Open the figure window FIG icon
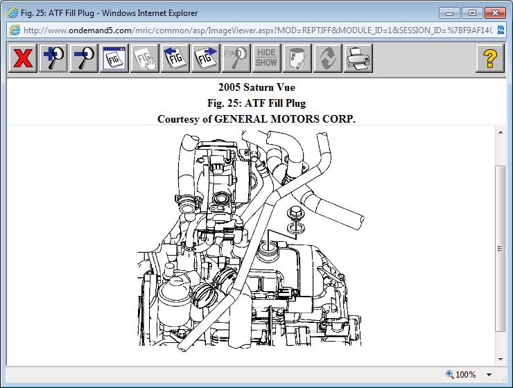Image resolution: width=513 pixels, height=388 pixels. coord(114,58)
